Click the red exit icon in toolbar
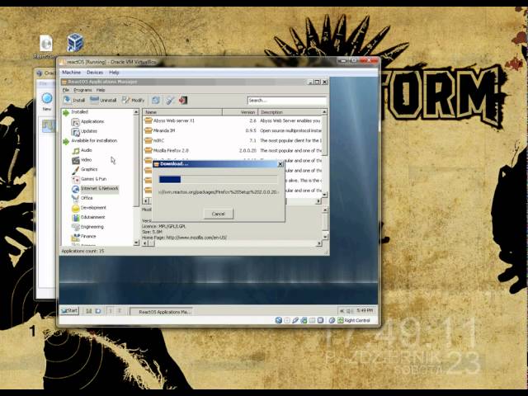The height and width of the screenshot is (396, 528). tap(183, 100)
